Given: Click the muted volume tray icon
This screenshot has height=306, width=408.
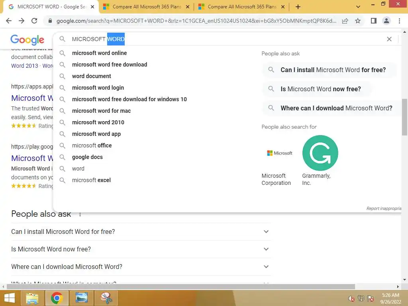Looking at the screenshot, I should coord(351,298).
